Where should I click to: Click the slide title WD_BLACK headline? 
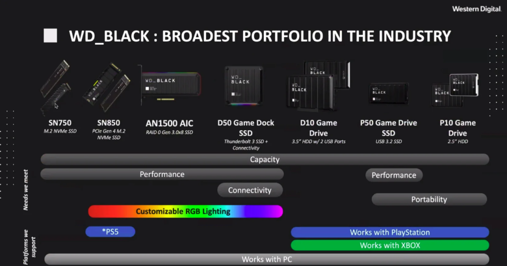coord(260,36)
